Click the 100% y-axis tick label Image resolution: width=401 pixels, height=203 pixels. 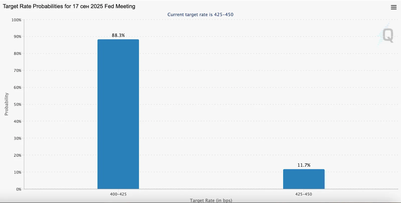coord(17,19)
